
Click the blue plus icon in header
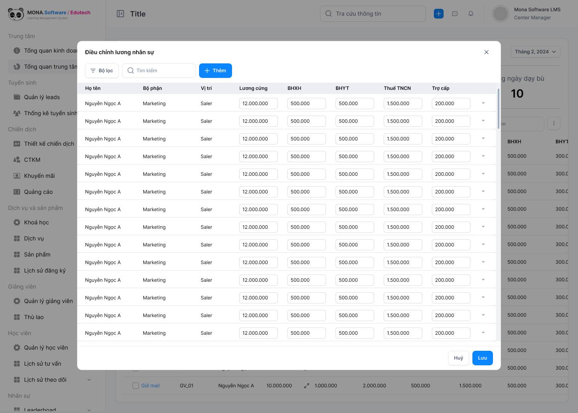439,14
